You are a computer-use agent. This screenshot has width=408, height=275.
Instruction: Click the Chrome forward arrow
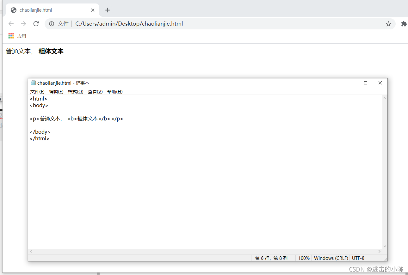point(23,24)
